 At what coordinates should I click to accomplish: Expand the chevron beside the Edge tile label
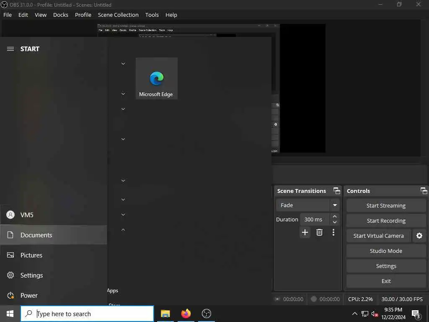pyautogui.click(x=123, y=94)
